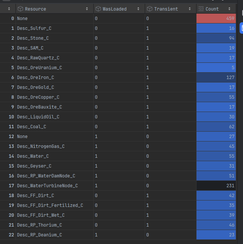Click the red Count cell showing 459

pos(216,19)
